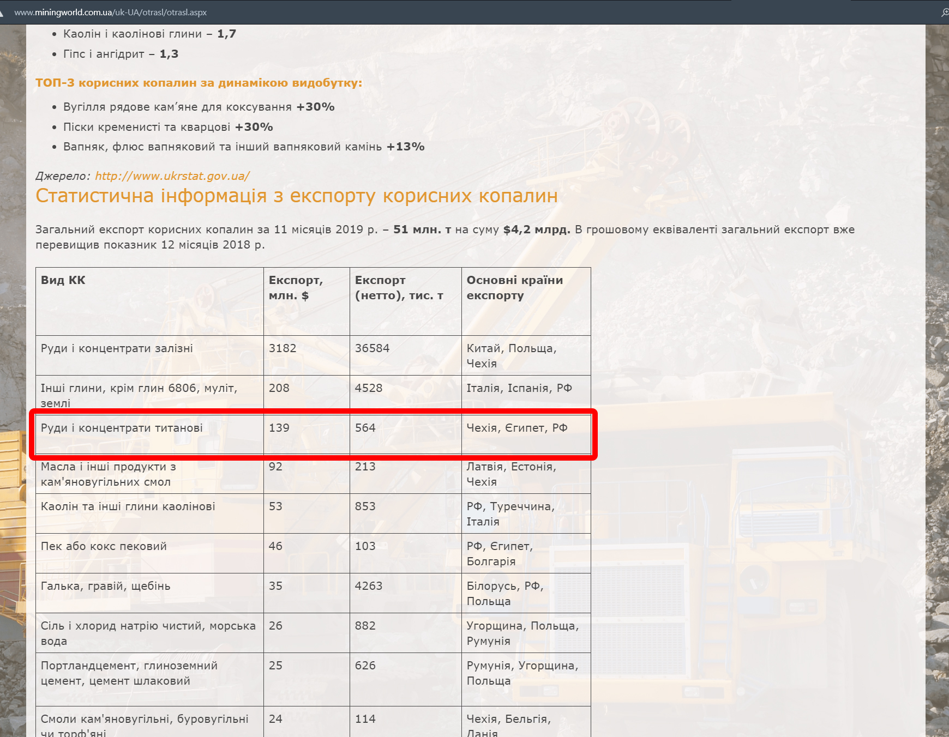
Task: Select the 'Руди і концентрати залізні' cell
Action: pyautogui.click(x=117, y=348)
